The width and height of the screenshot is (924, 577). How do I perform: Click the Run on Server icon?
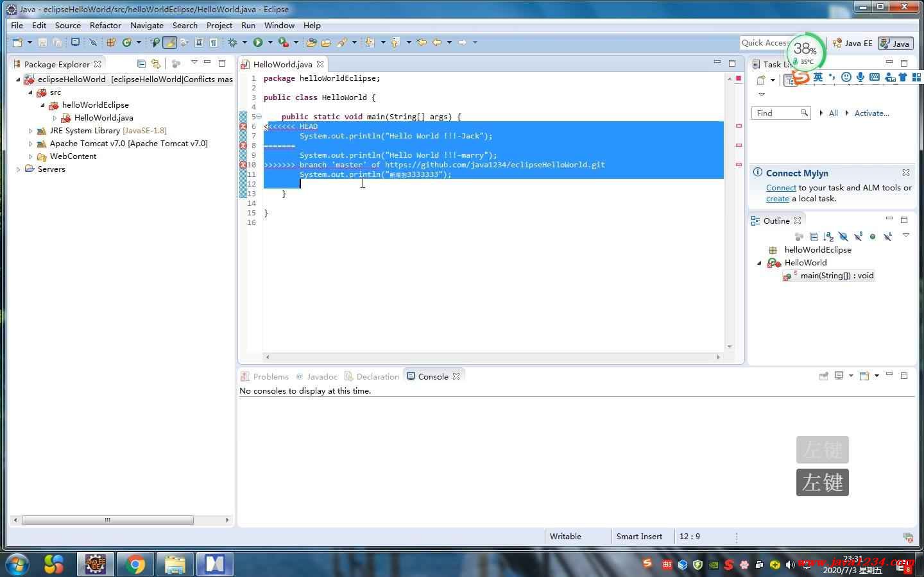(283, 42)
